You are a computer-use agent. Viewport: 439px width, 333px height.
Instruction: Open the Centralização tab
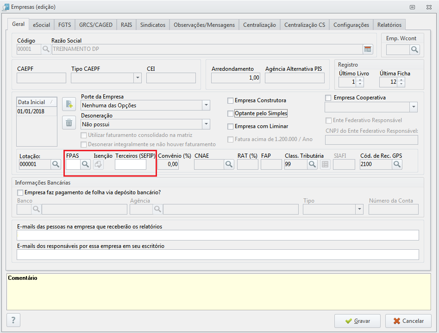(259, 25)
